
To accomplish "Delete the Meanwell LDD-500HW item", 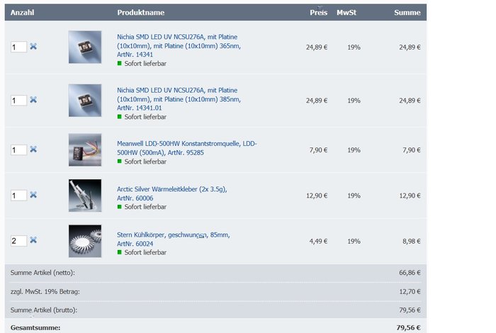I will click(x=33, y=149).
